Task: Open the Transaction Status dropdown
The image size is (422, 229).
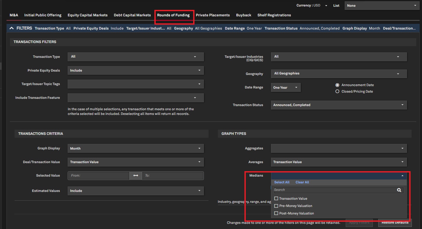Action: 338,105
